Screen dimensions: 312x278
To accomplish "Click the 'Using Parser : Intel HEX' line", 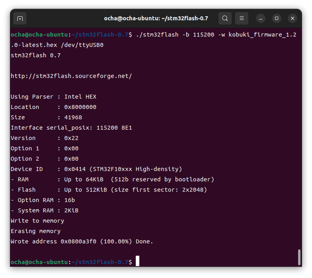I will (53, 97).
